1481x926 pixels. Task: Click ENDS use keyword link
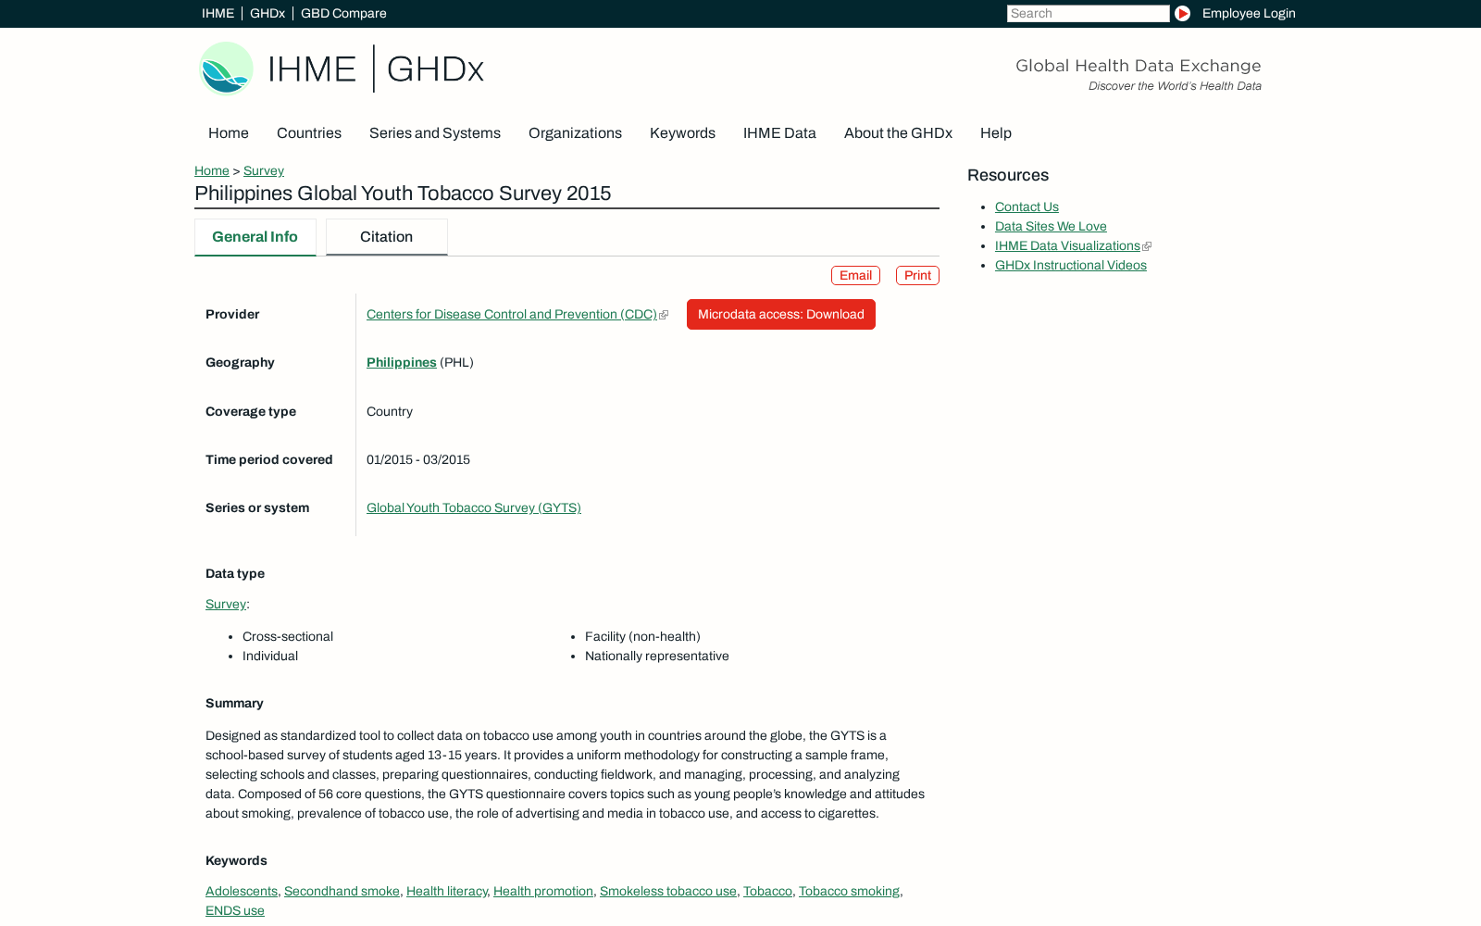[235, 910]
